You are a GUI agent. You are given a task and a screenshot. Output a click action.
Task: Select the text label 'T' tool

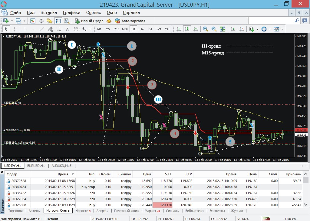[76, 29]
